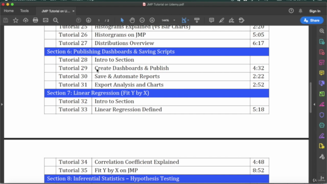Collapse the right tools pane

click(314, 104)
